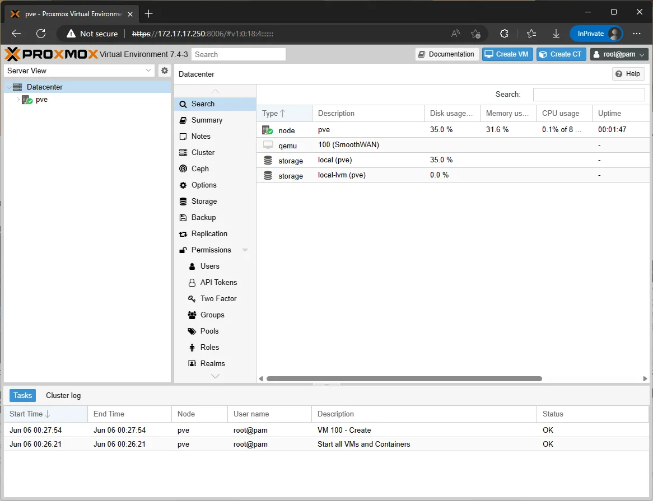The image size is (653, 501).
Task: Select the VM 100 - Create task
Action: [x=326, y=430]
